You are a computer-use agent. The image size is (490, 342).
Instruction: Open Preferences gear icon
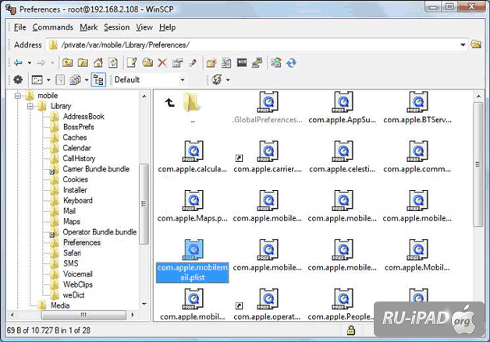pyautogui.click(x=18, y=80)
